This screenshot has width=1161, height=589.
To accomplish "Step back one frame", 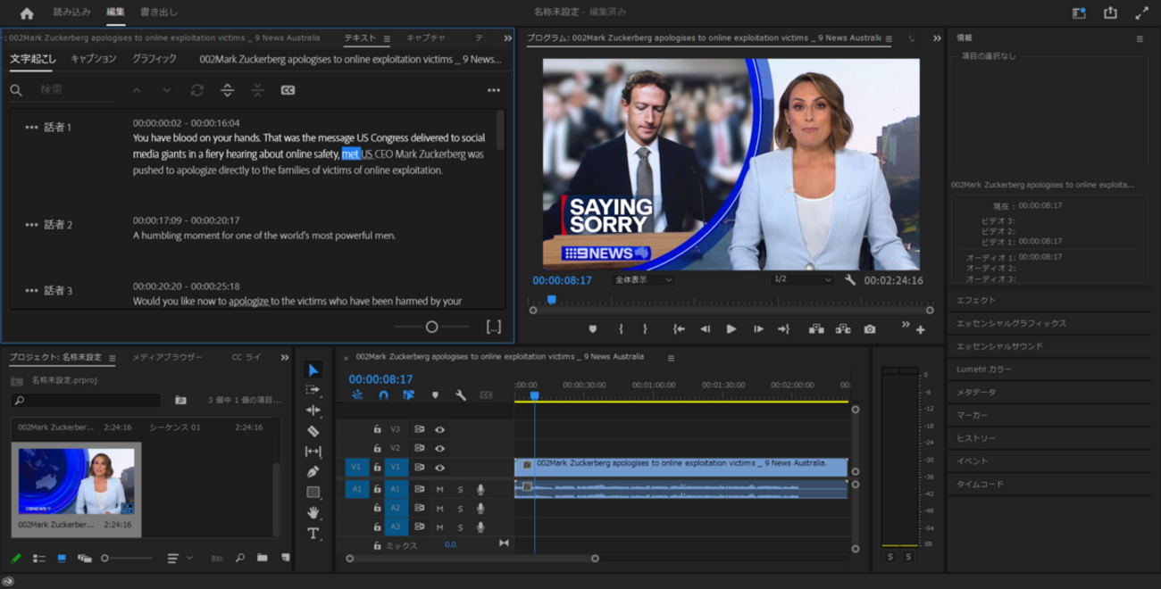I will coord(706,329).
